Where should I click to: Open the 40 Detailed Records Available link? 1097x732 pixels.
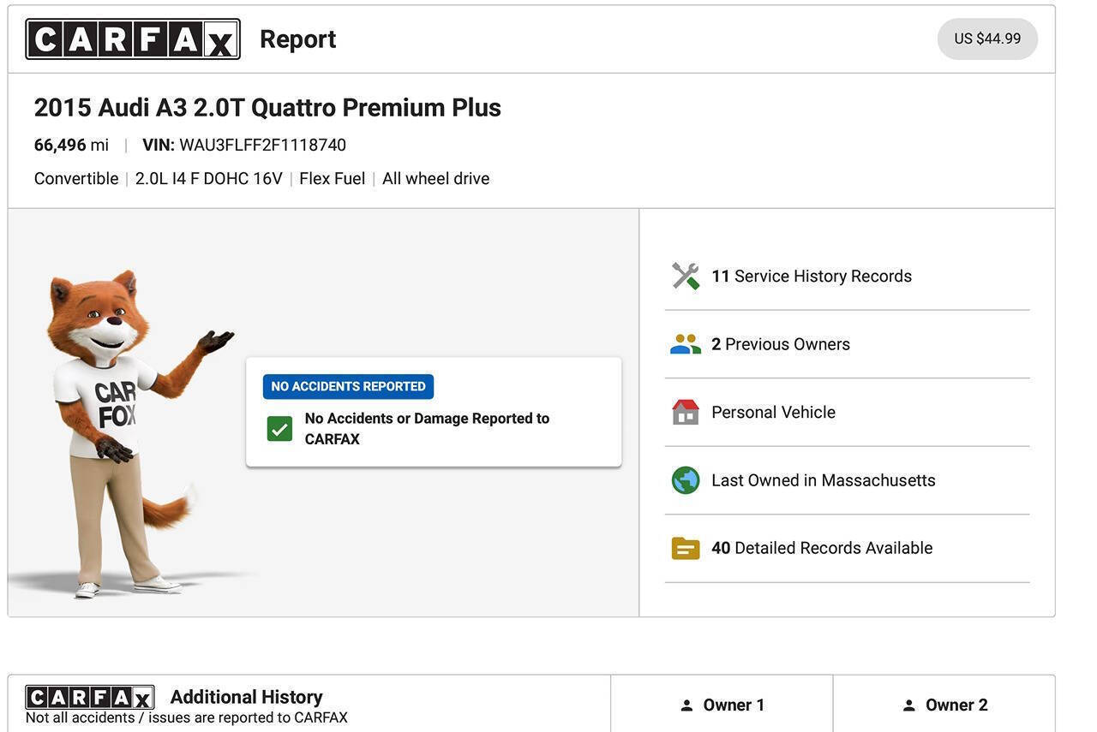click(x=822, y=548)
